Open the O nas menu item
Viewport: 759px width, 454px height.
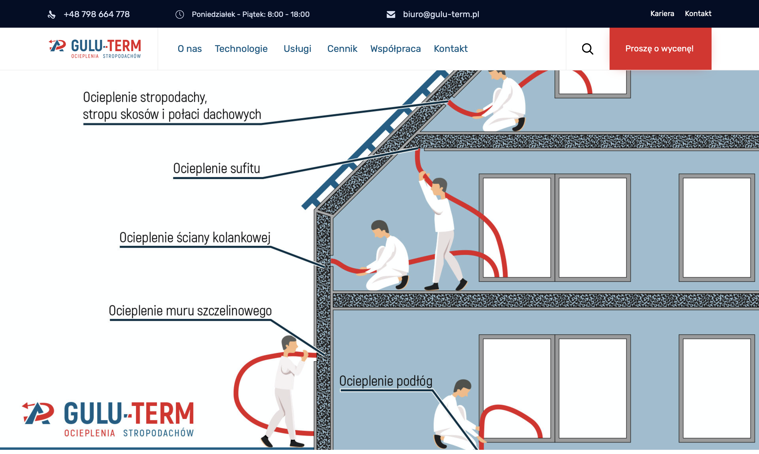tap(190, 49)
